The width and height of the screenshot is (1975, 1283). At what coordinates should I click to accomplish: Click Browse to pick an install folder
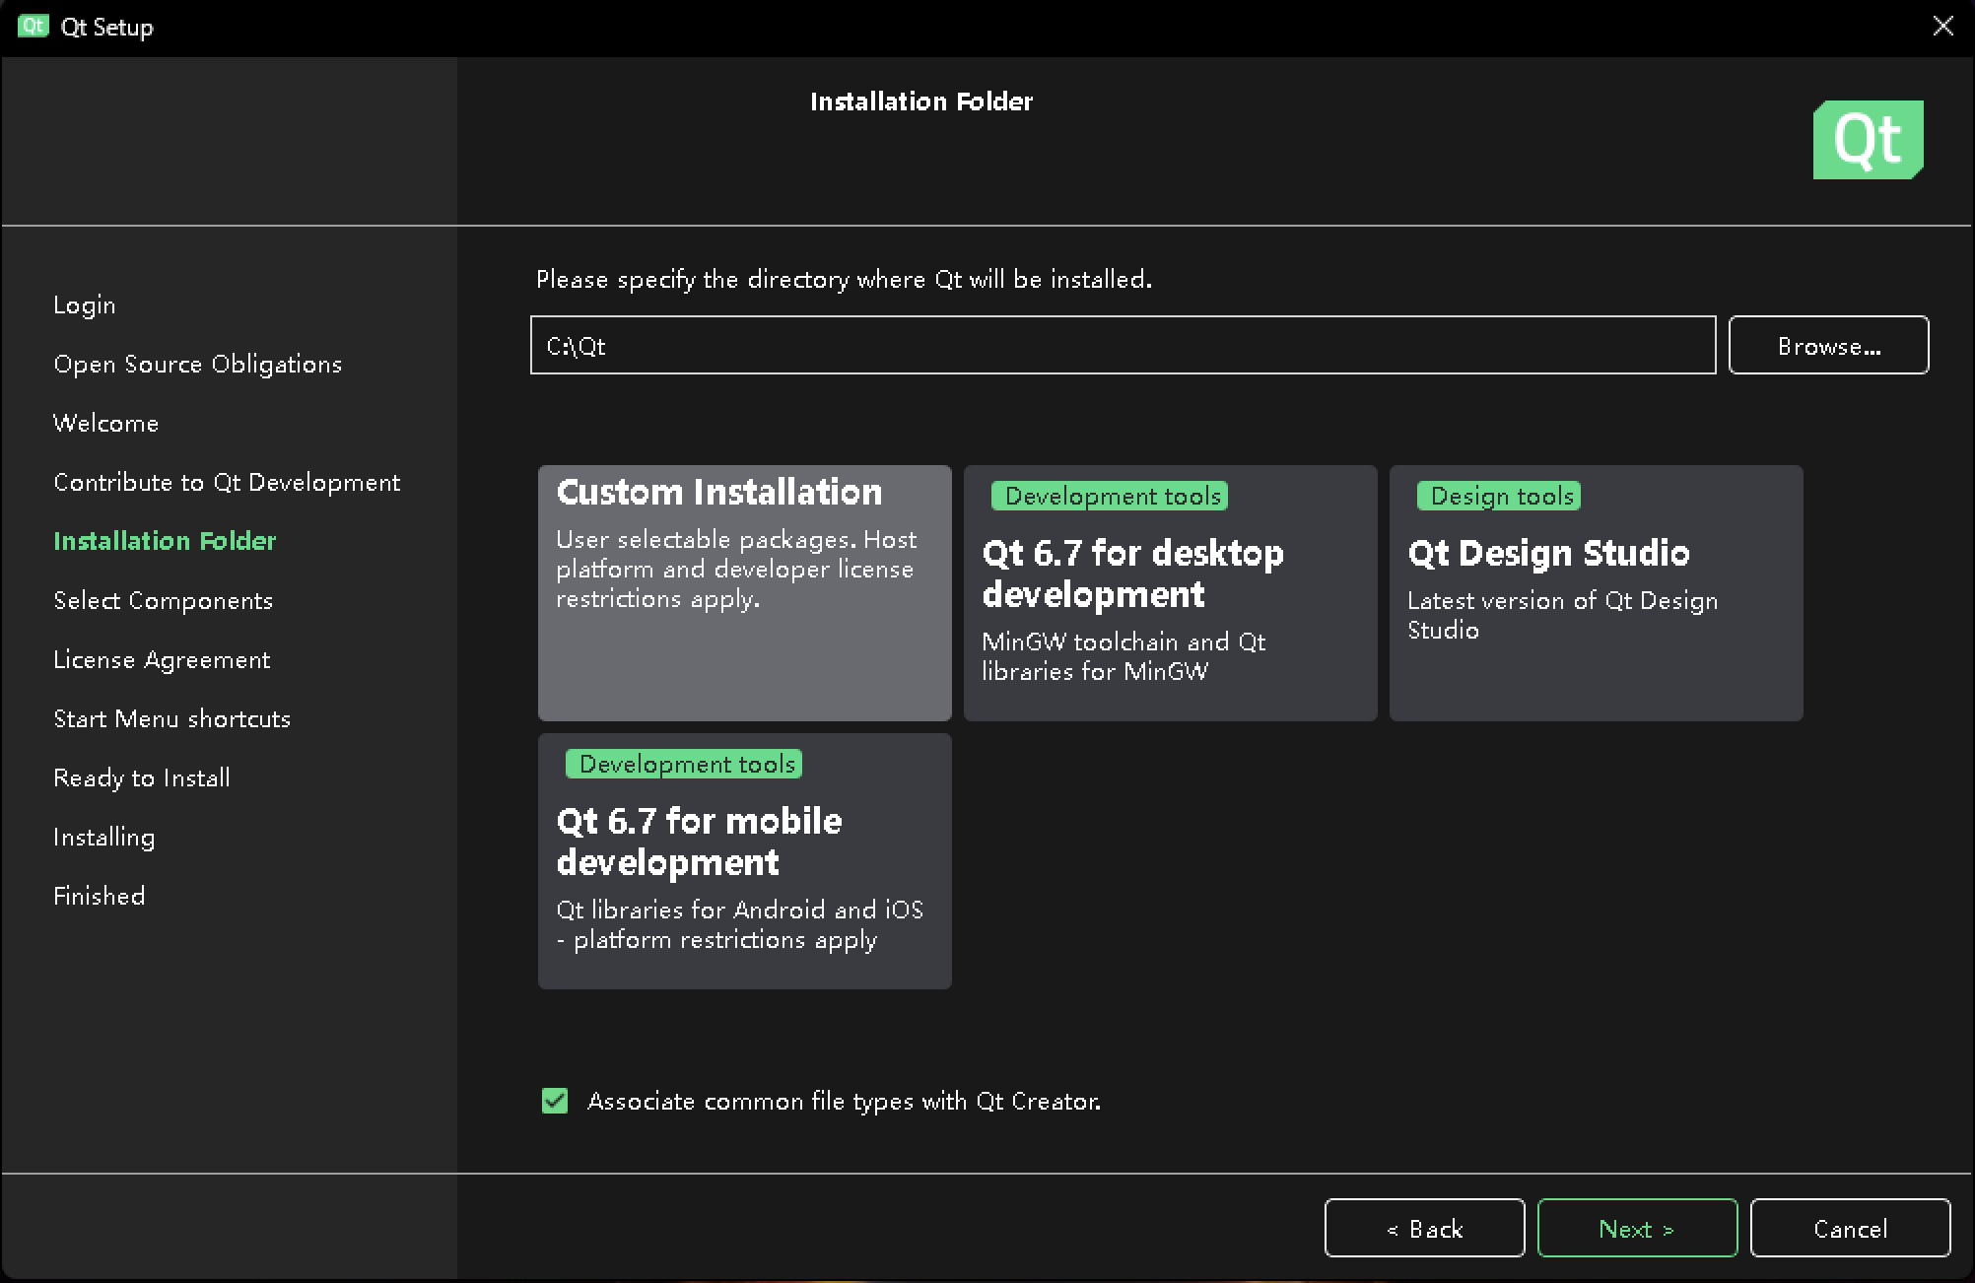tap(1828, 345)
